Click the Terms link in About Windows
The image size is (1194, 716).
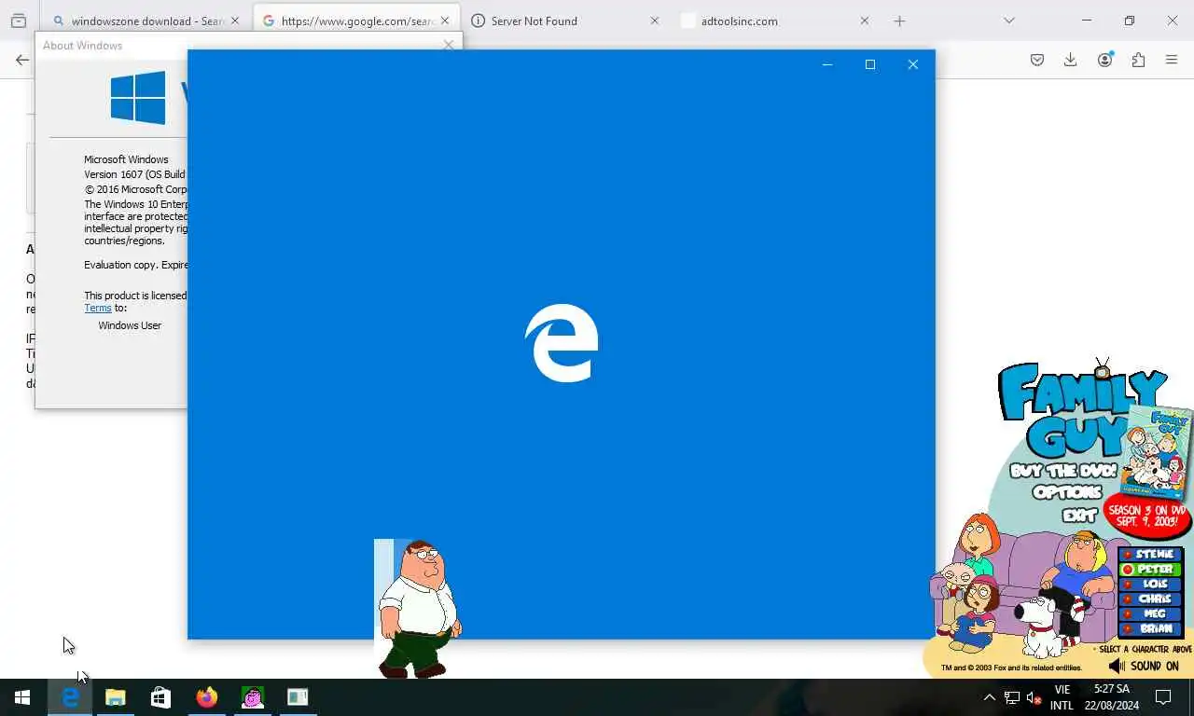(x=98, y=308)
